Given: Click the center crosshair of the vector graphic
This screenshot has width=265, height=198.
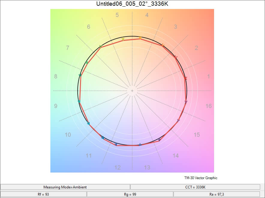Looking at the screenshot, I should tap(132, 90).
